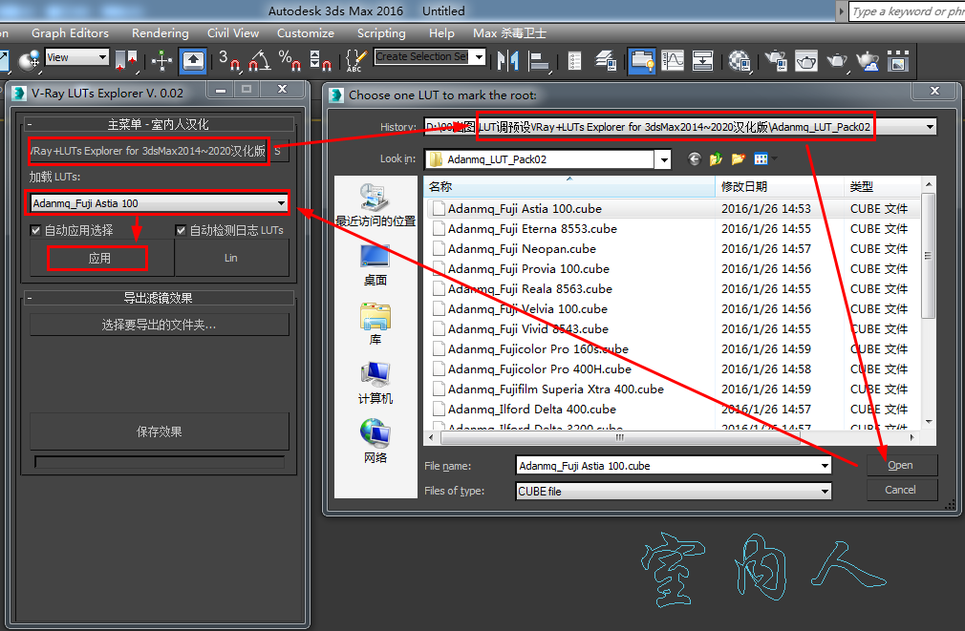Open the Rendered Frame Window icon

click(x=806, y=60)
